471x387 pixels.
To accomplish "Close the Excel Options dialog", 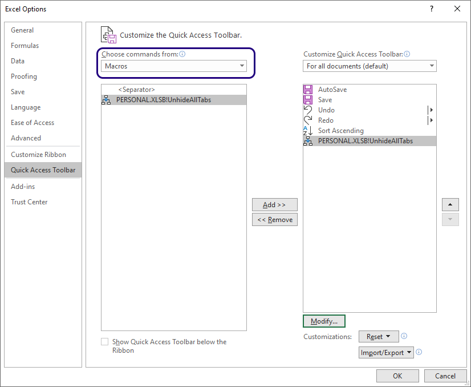I will tap(457, 9).
